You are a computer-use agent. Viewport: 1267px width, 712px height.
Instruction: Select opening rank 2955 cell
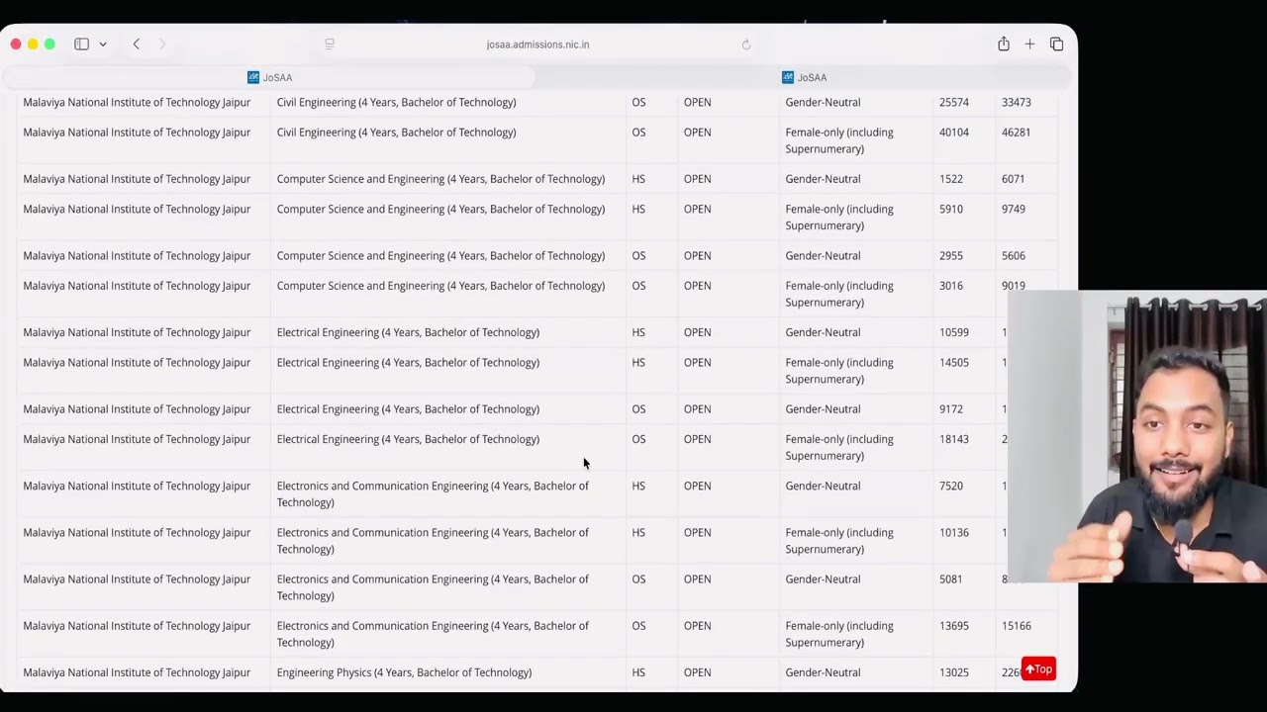pos(951,256)
